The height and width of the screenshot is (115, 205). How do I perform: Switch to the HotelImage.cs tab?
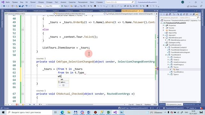[22, 11]
